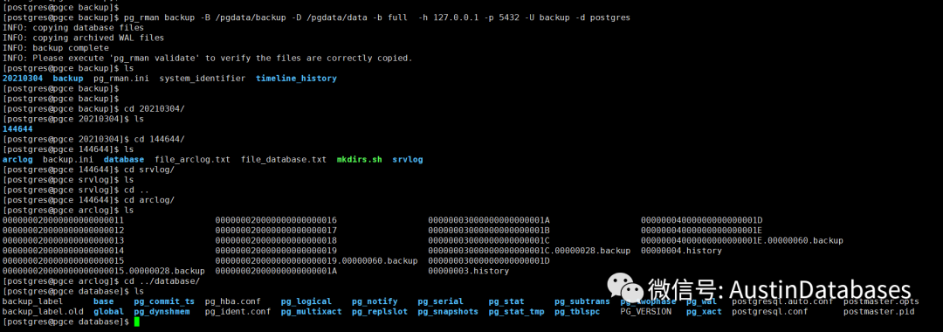943x332 pixels.
Task: Click the pg_dynshmem directory name
Action: click(x=162, y=312)
